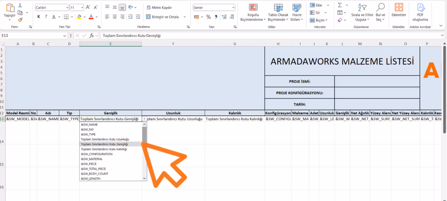
Task: Open Sırala ve Filtre Uygula menu
Action: (x=362, y=12)
